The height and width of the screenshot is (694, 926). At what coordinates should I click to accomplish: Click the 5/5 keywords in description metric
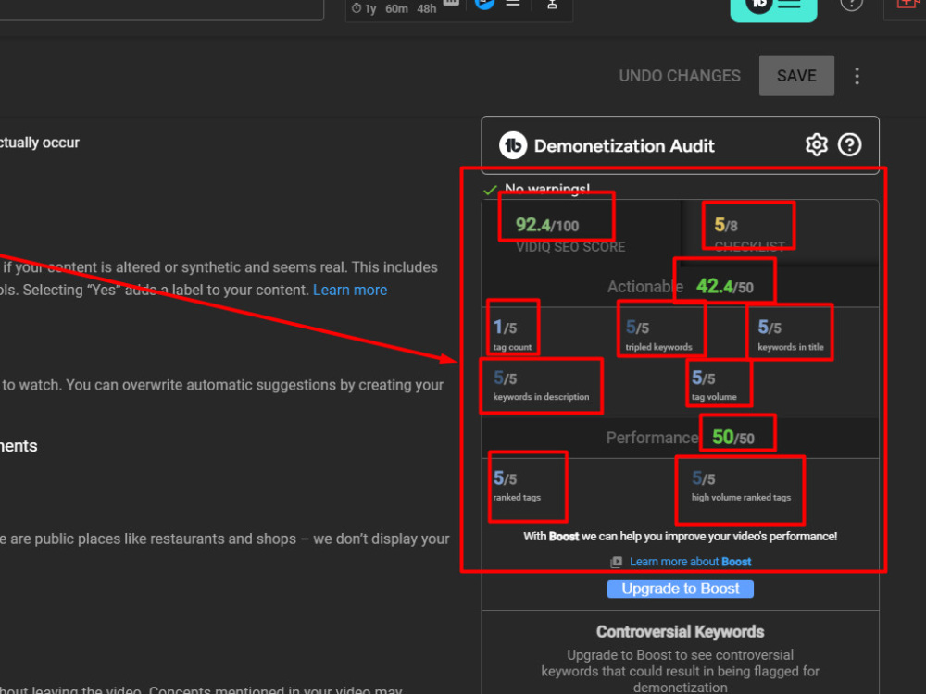point(541,385)
